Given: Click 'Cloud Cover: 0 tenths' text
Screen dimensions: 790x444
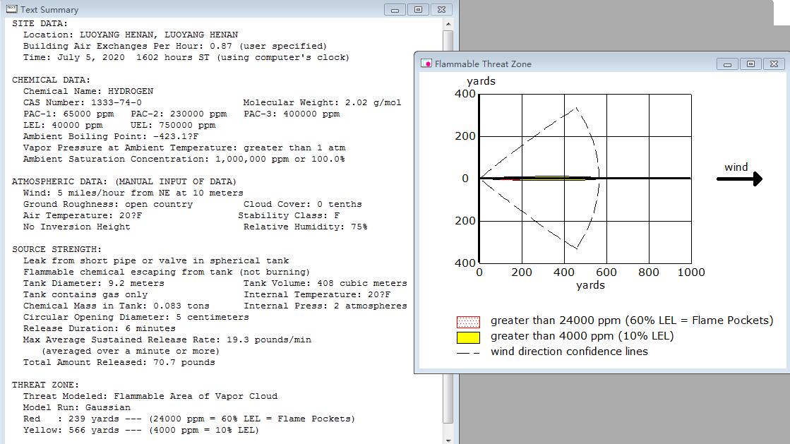Looking at the screenshot, I should pyautogui.click(x=302, y=204).
